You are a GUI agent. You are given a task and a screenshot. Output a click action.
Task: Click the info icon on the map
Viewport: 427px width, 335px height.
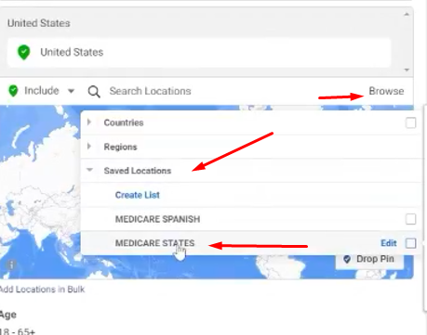tap(12, 265)
